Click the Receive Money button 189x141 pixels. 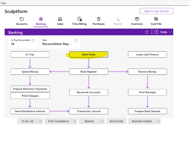(147, 72)
